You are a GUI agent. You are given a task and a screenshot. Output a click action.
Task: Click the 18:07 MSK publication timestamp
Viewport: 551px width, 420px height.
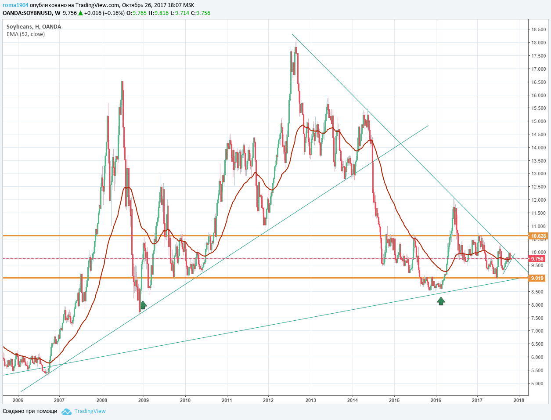click(x=181, y=5)
